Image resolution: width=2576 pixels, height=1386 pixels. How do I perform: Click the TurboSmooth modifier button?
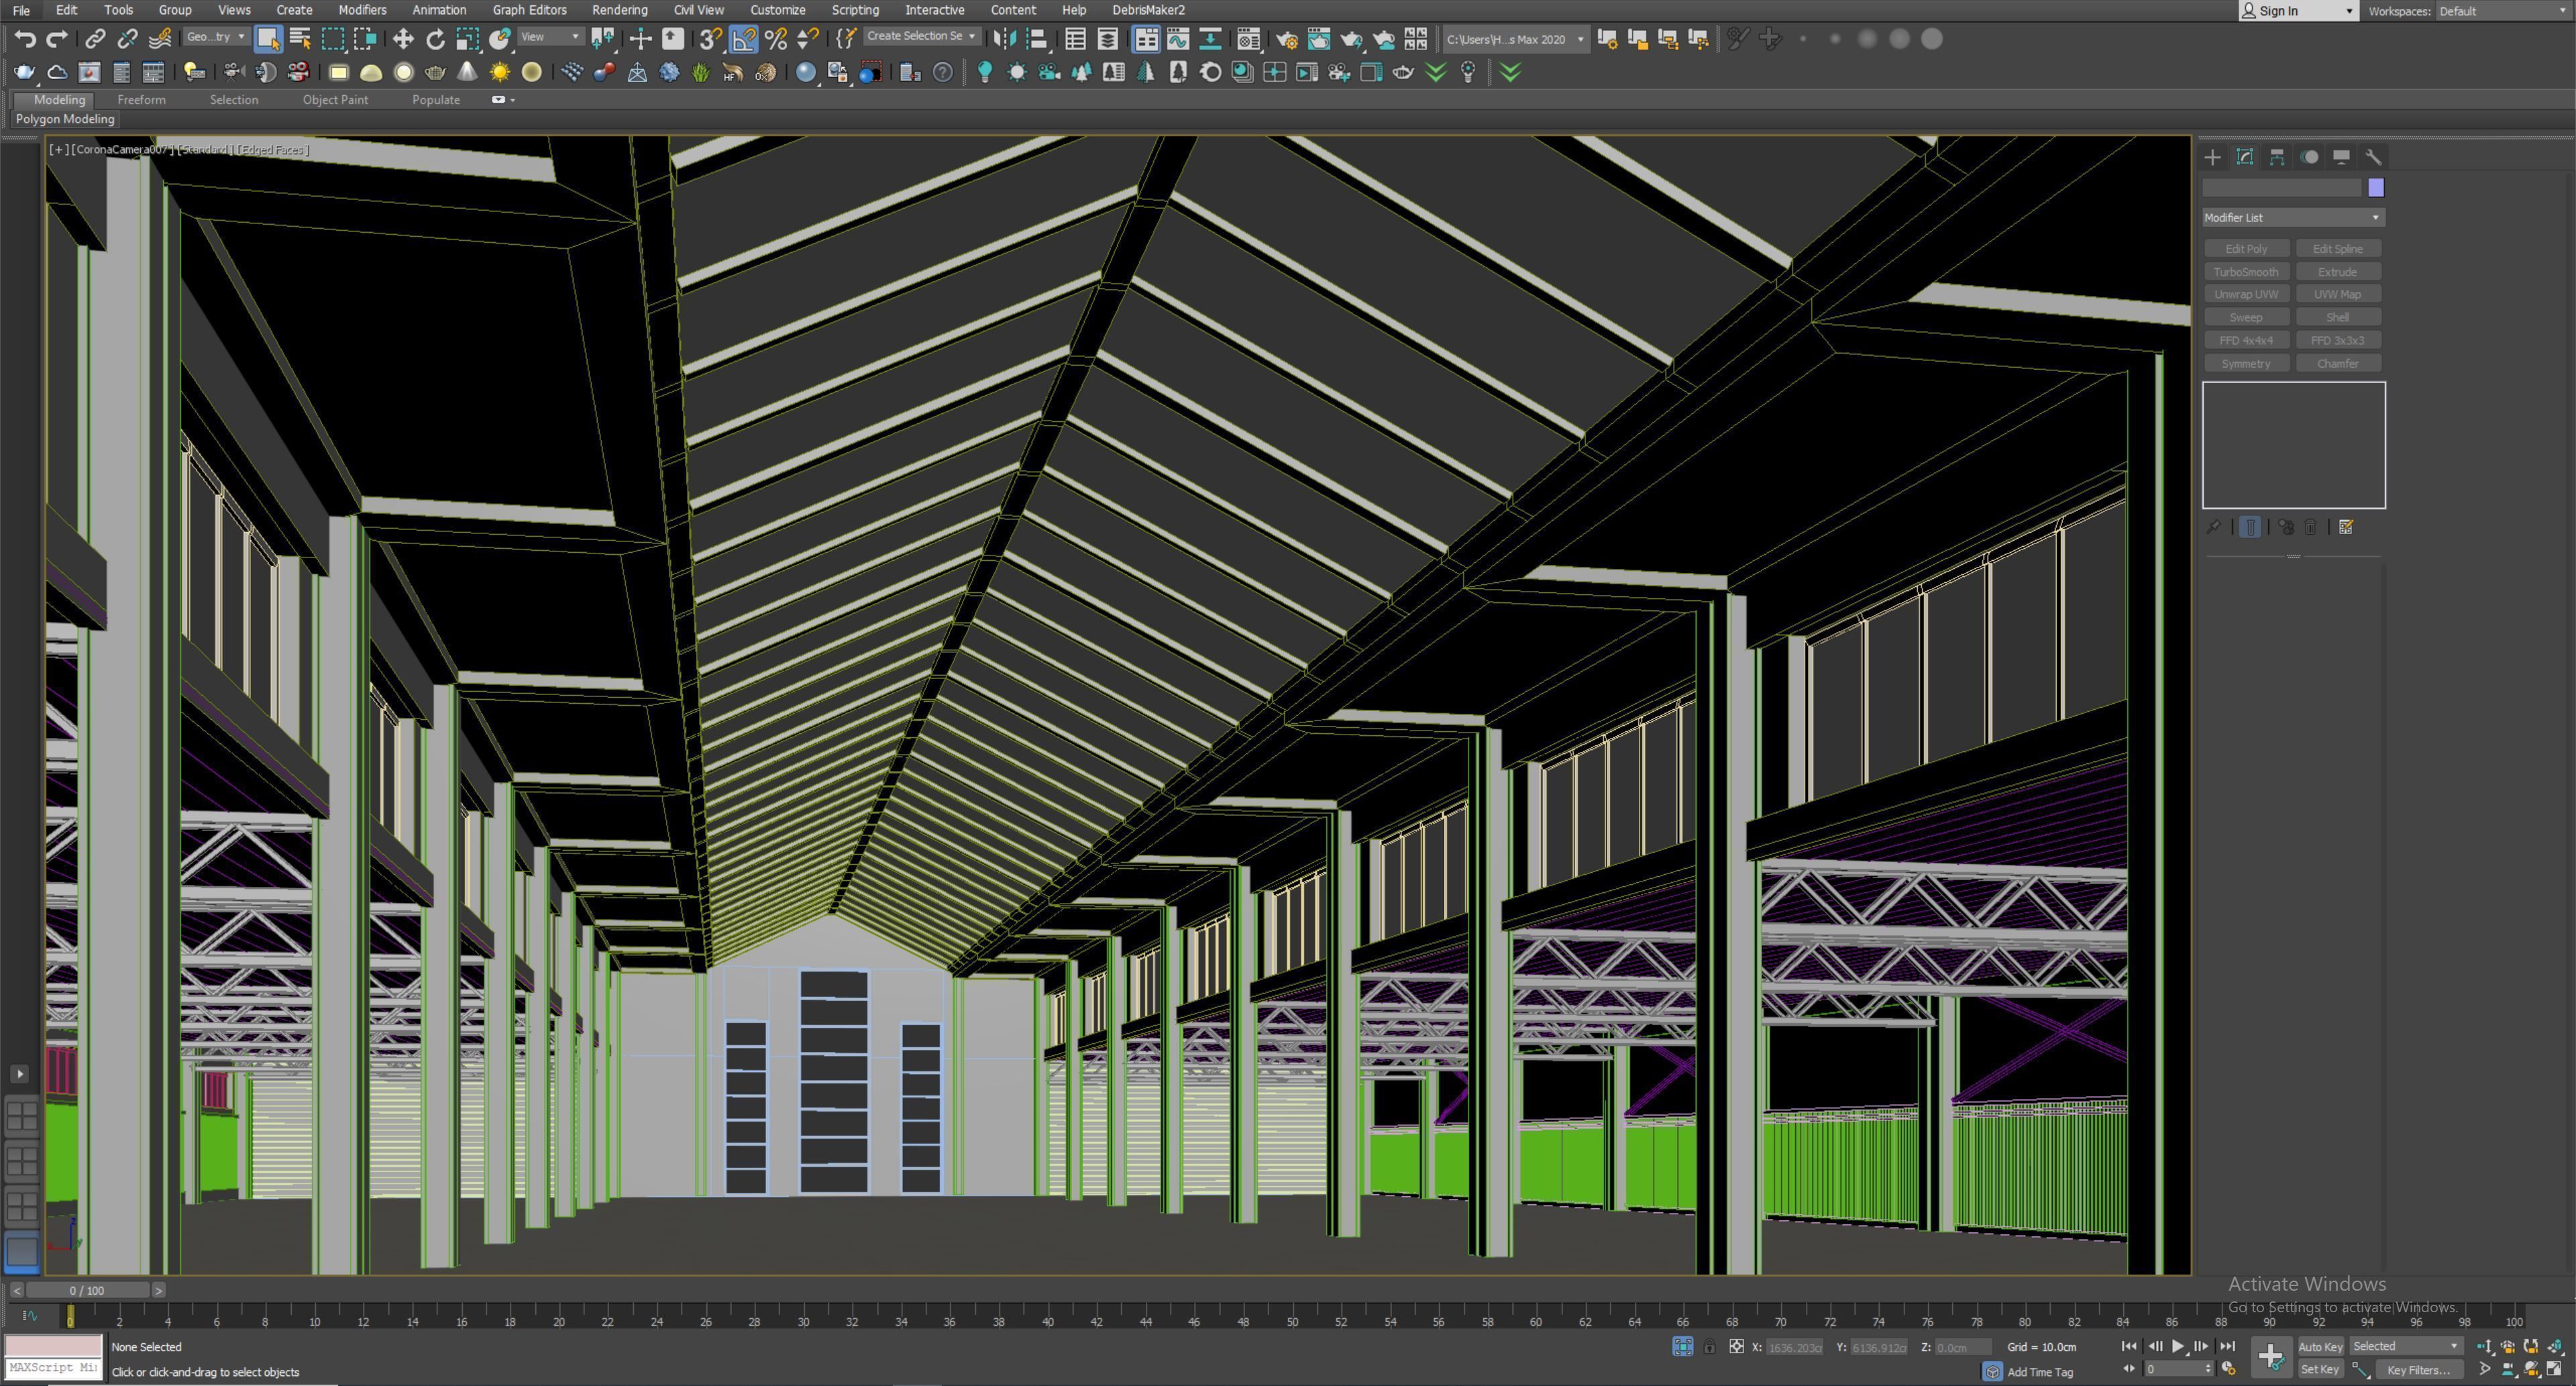[2246, 272]
